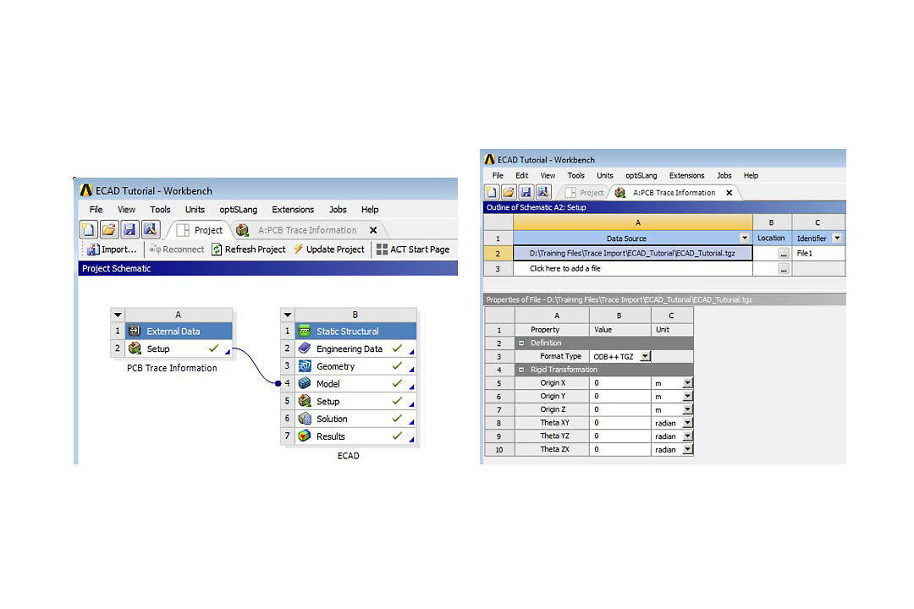Screen dimensions: 914x609
Task: Open File menu in left Workbench window
Action: 96,209
